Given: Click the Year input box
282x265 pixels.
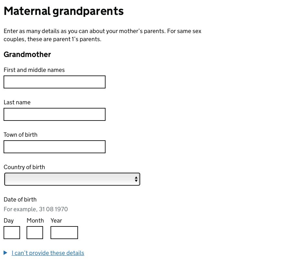Looking at the screenshot, I should [x=64, y=233].
